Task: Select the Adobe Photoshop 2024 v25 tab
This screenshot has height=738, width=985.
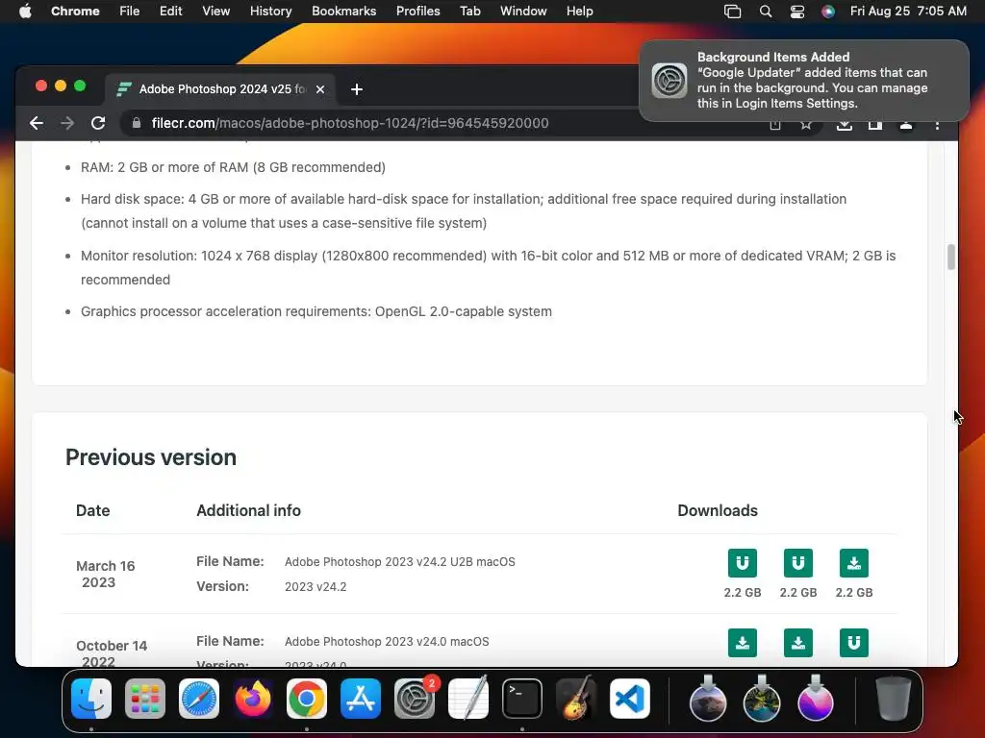Action: coord(220,89)
